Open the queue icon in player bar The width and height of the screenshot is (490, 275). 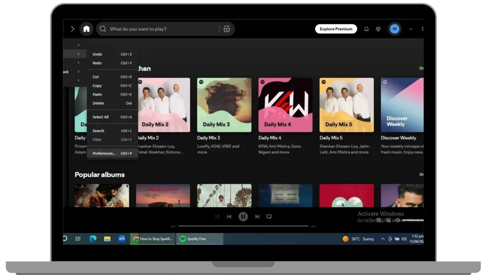coord(379,220)
